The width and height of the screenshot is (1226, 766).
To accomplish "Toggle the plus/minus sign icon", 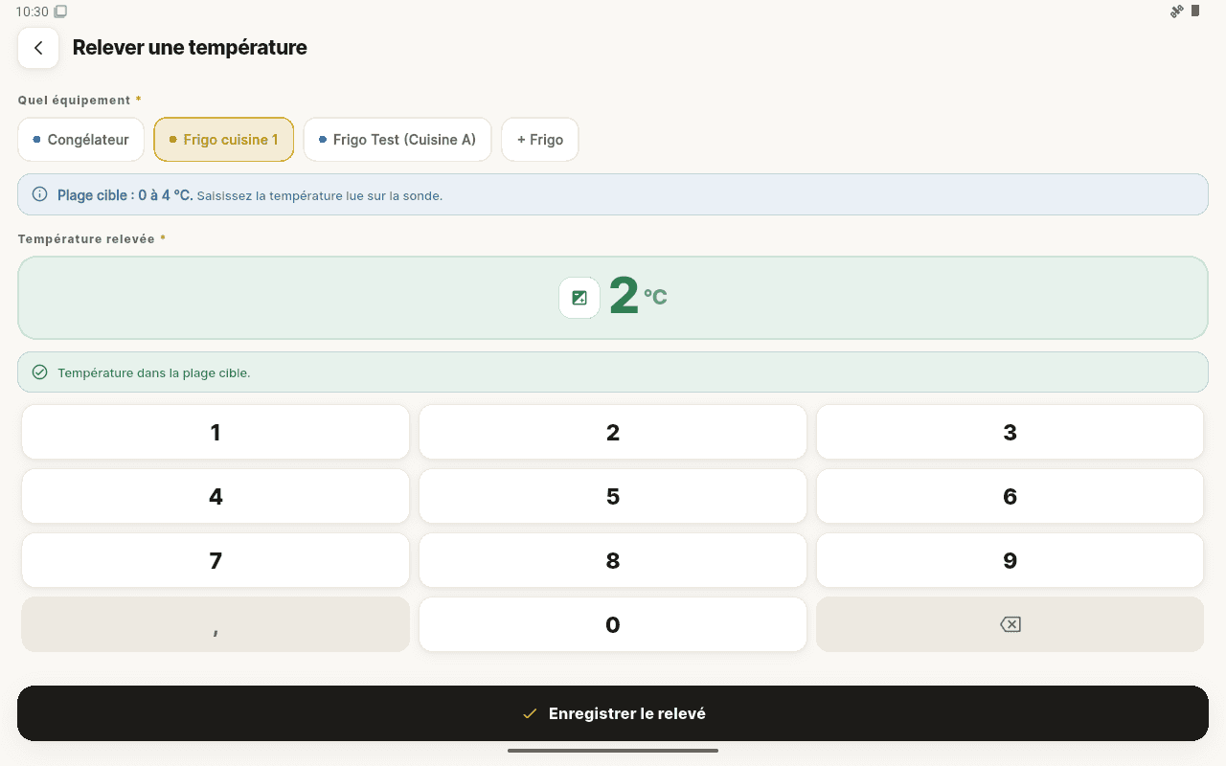I will click(579, 298).
